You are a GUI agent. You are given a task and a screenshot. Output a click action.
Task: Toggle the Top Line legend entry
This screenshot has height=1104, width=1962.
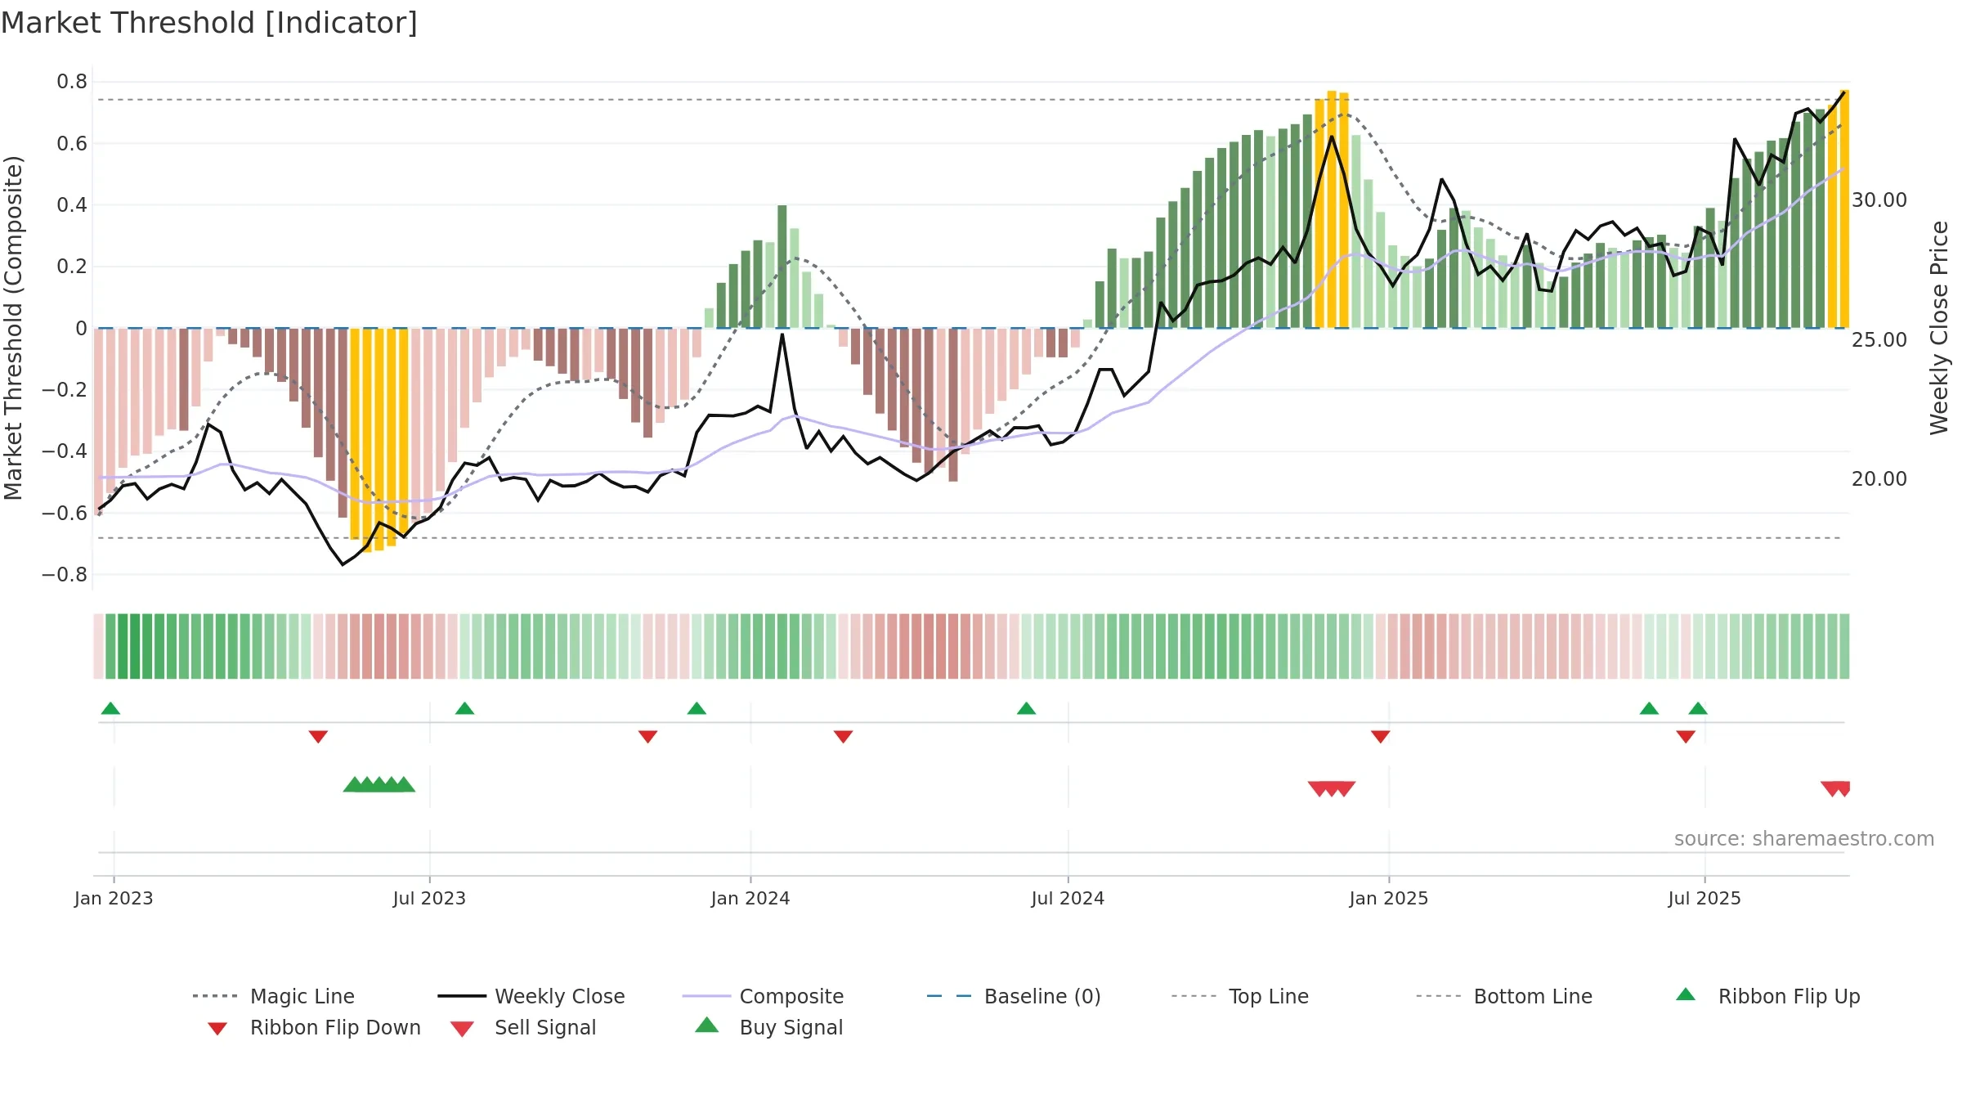(x=1239, y=996)
